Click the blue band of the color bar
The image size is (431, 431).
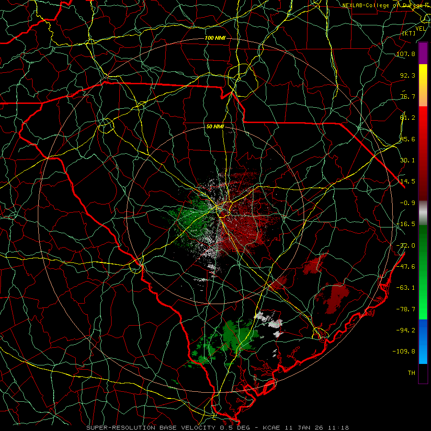[423, 341]
